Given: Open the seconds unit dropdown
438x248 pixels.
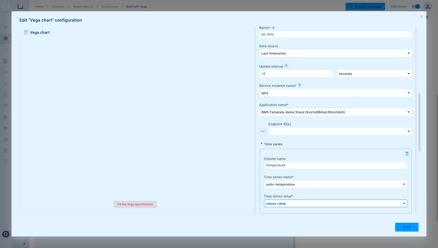Looking at the screenshot, I should 374,74.
